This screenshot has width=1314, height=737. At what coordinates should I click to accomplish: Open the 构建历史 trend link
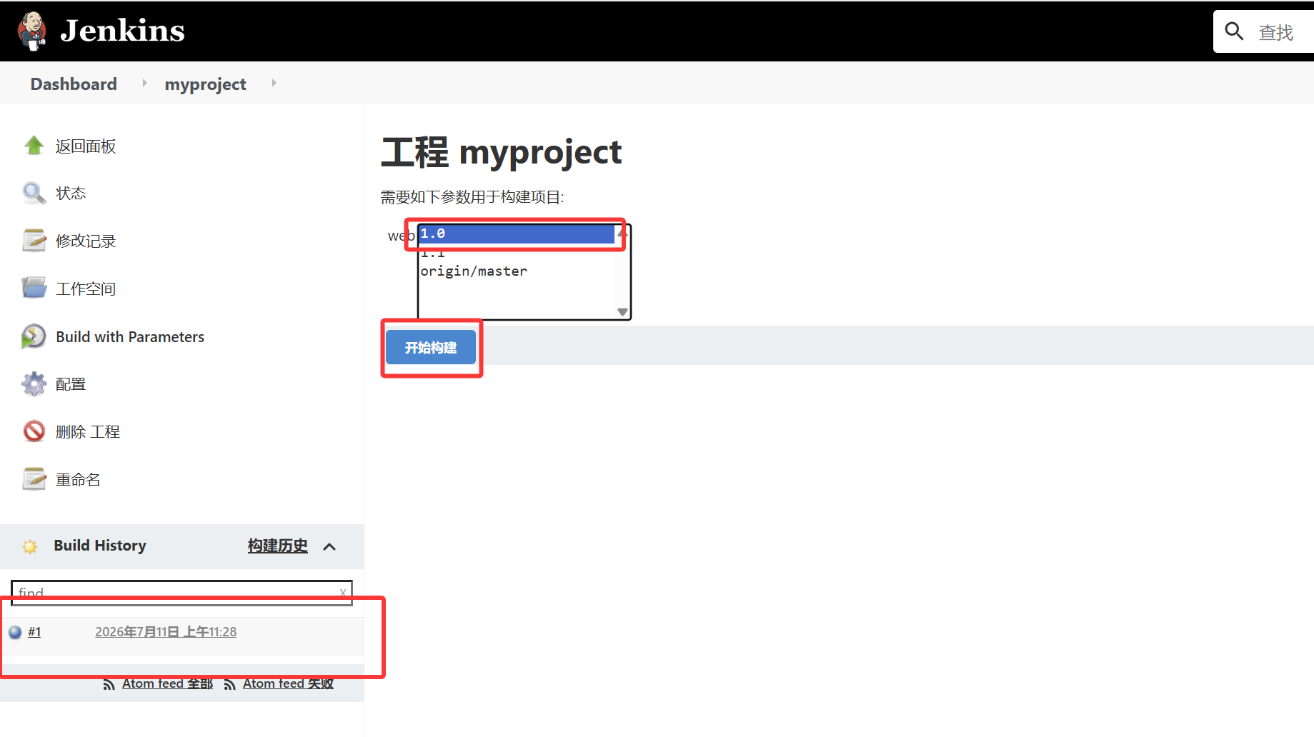[277, 546]
